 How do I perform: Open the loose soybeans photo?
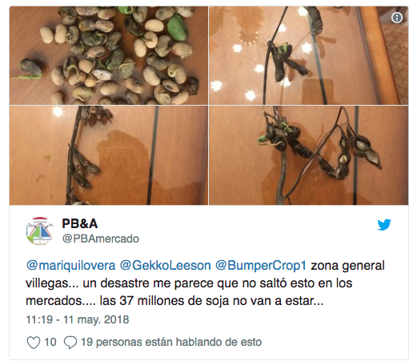[x=109, y=55]
